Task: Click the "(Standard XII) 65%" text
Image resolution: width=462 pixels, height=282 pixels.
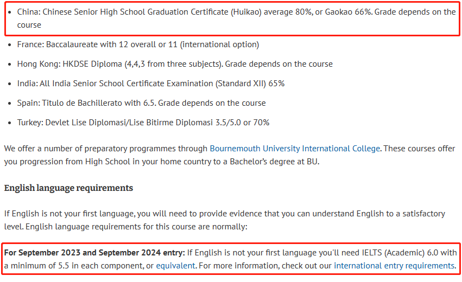Action: pyautogui.click(x=250, y=84)
